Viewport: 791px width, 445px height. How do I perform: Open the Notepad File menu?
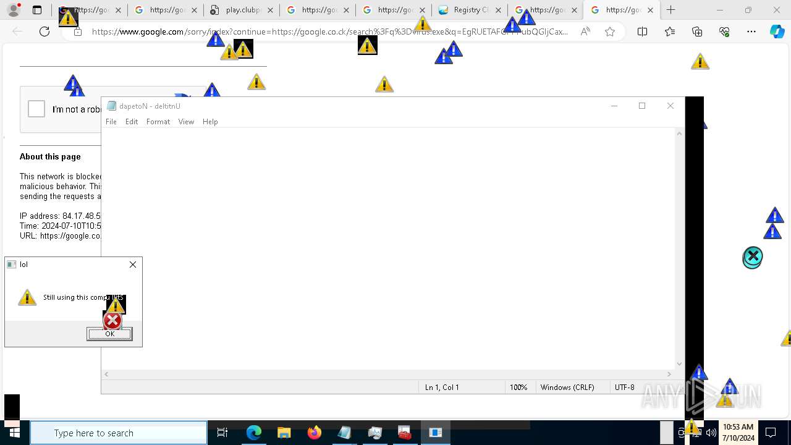click(111, 122)
